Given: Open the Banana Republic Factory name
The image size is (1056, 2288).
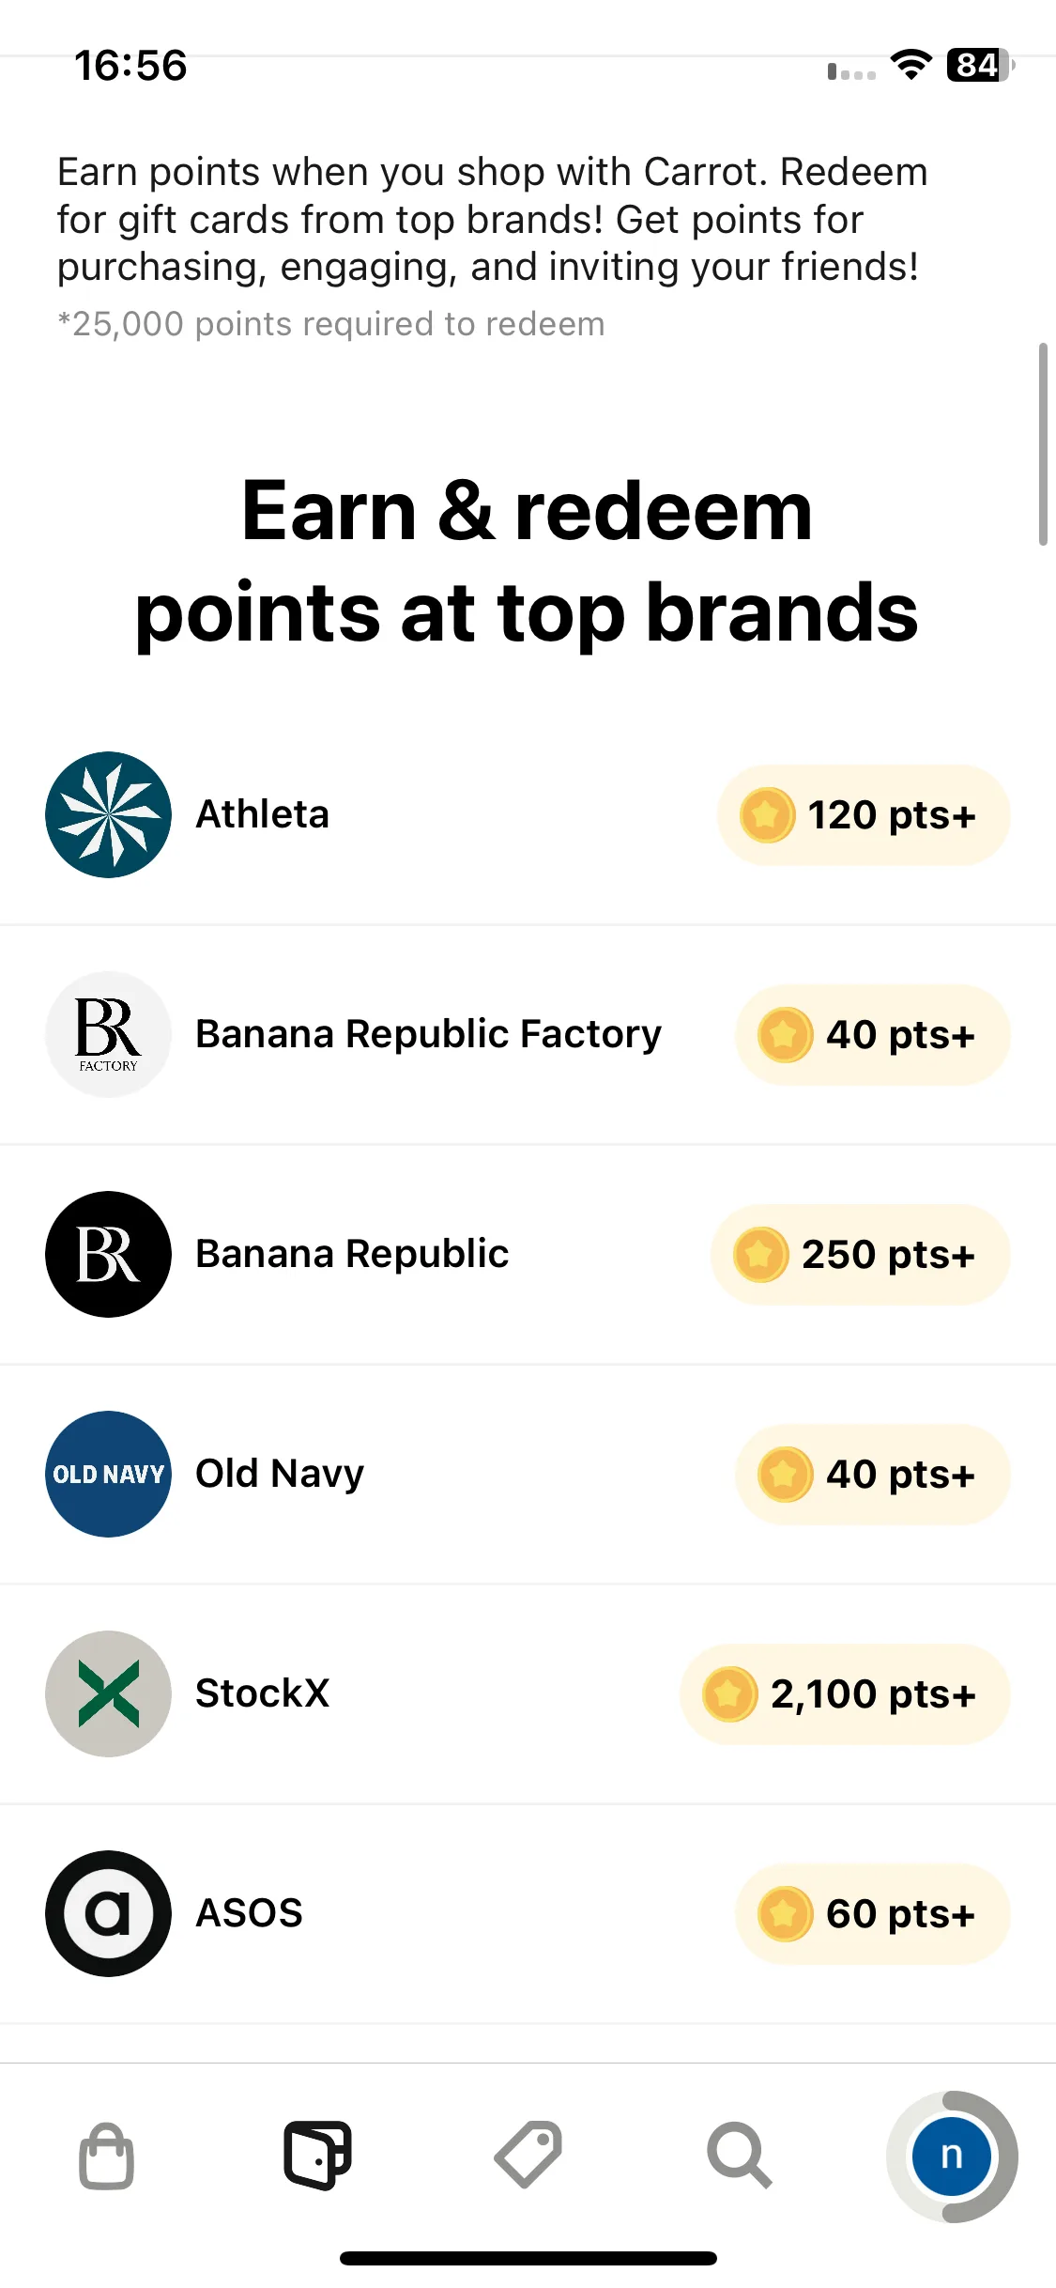Looking at the screenshot, I should click(428, 1034).
